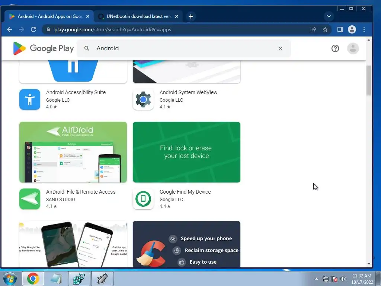Open the volume speaker tray icon

pyautogui.click(x=343, y=279)
